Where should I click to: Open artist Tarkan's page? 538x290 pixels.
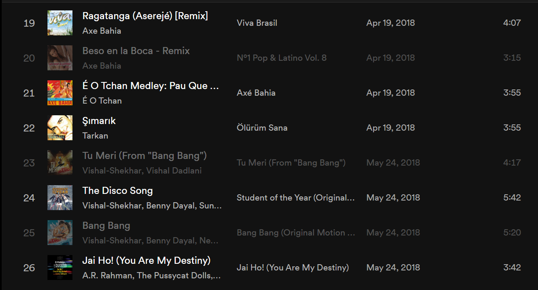(x=95, y=136)
